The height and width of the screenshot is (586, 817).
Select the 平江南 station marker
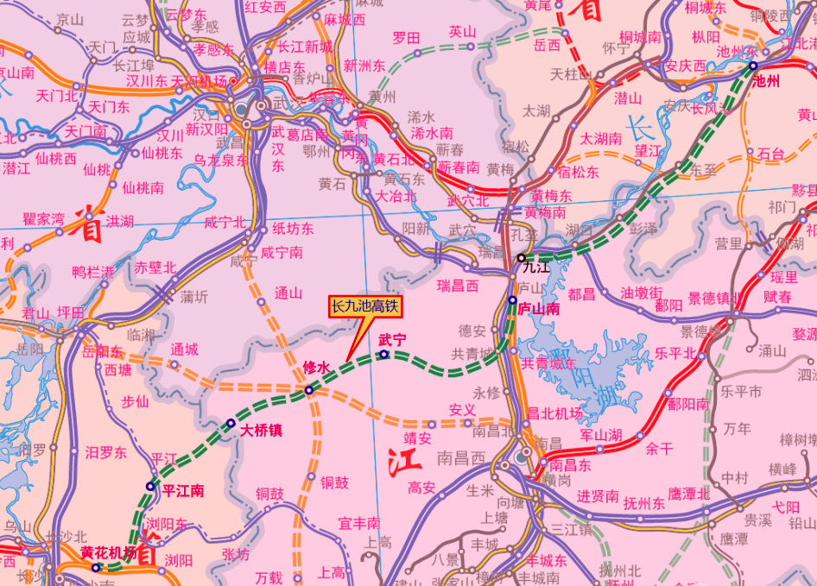point(149,486)
